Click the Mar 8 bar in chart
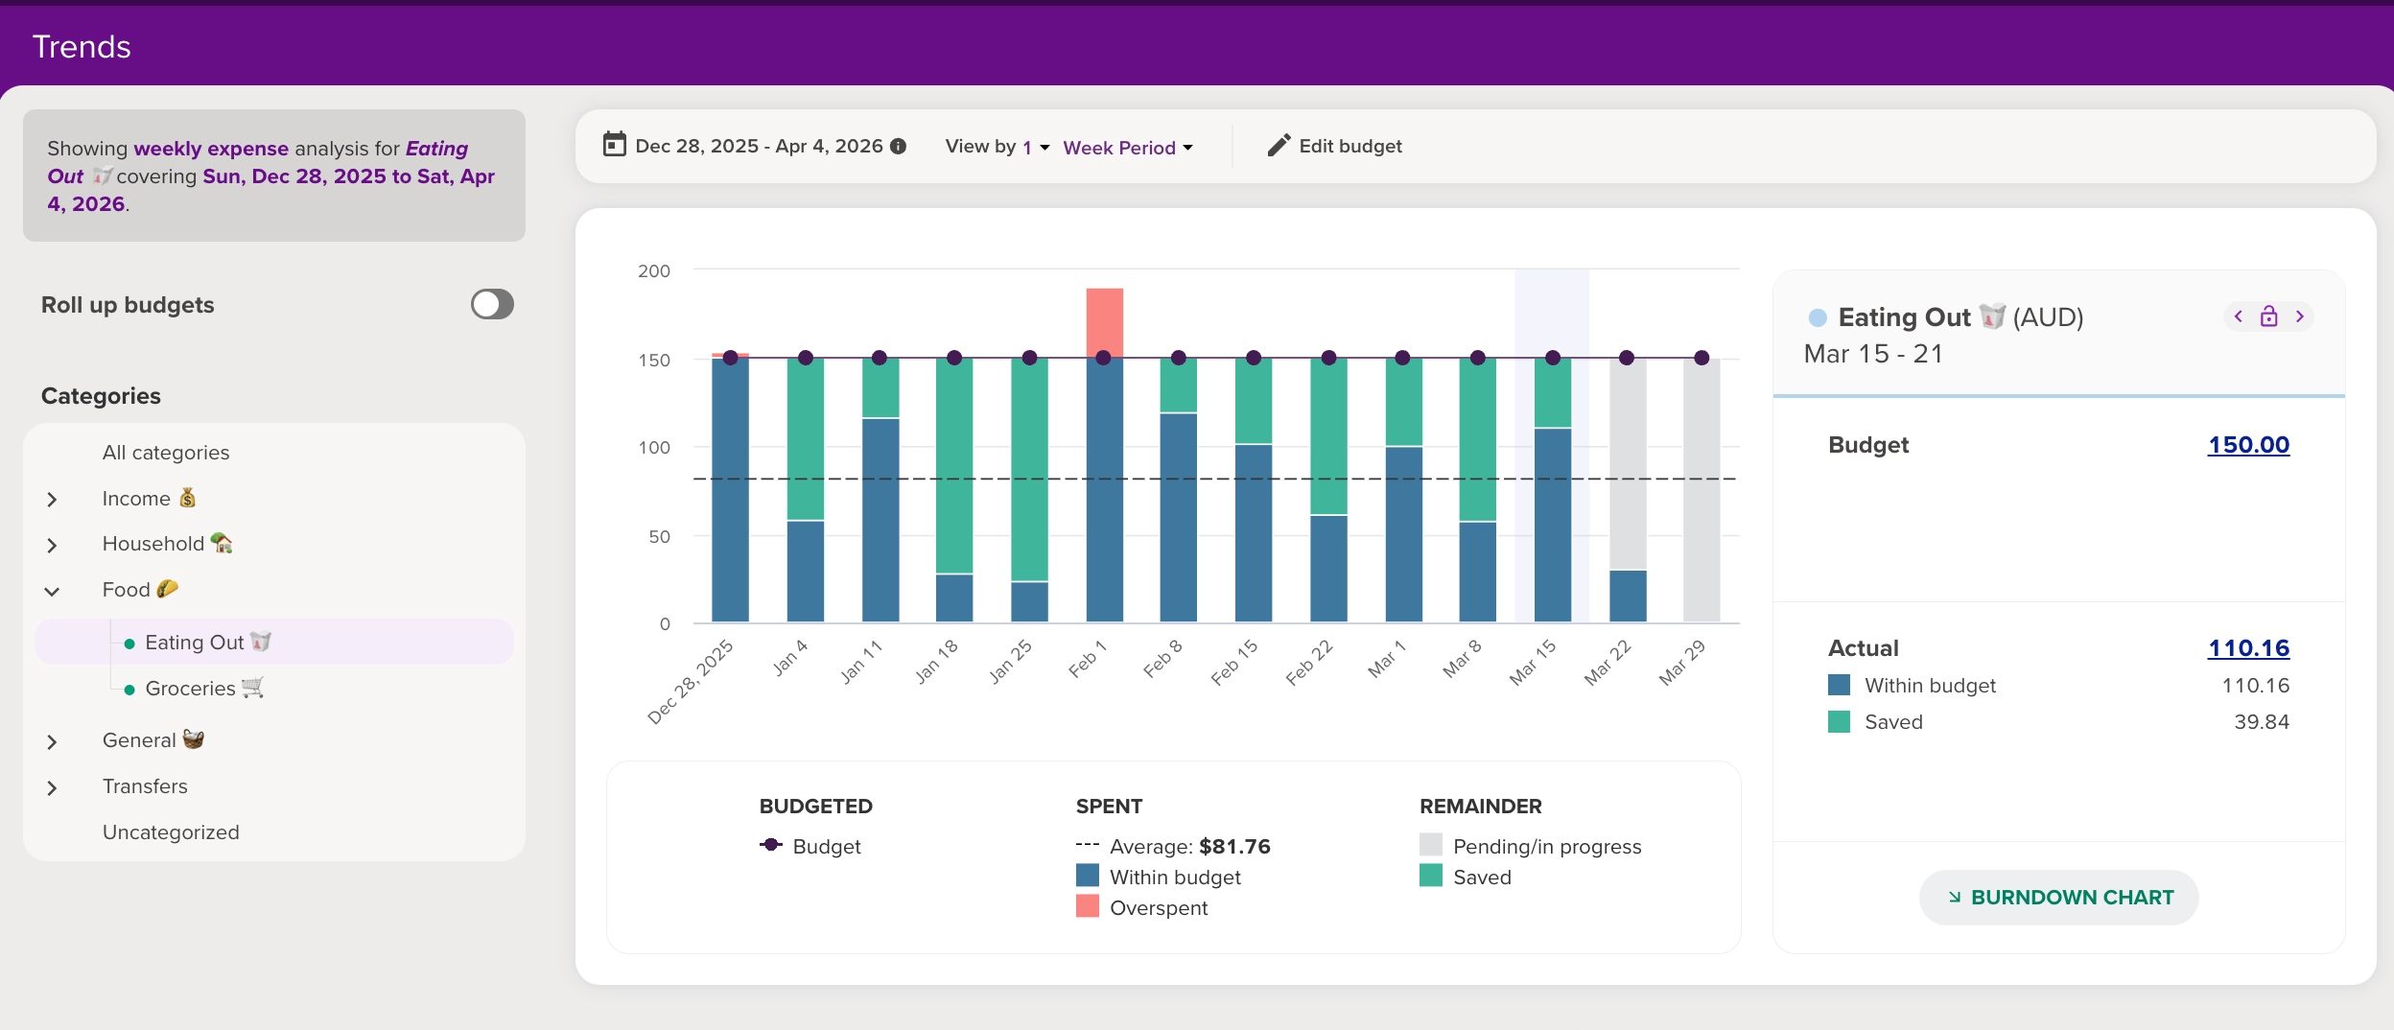 click(x=1477, y=490)
